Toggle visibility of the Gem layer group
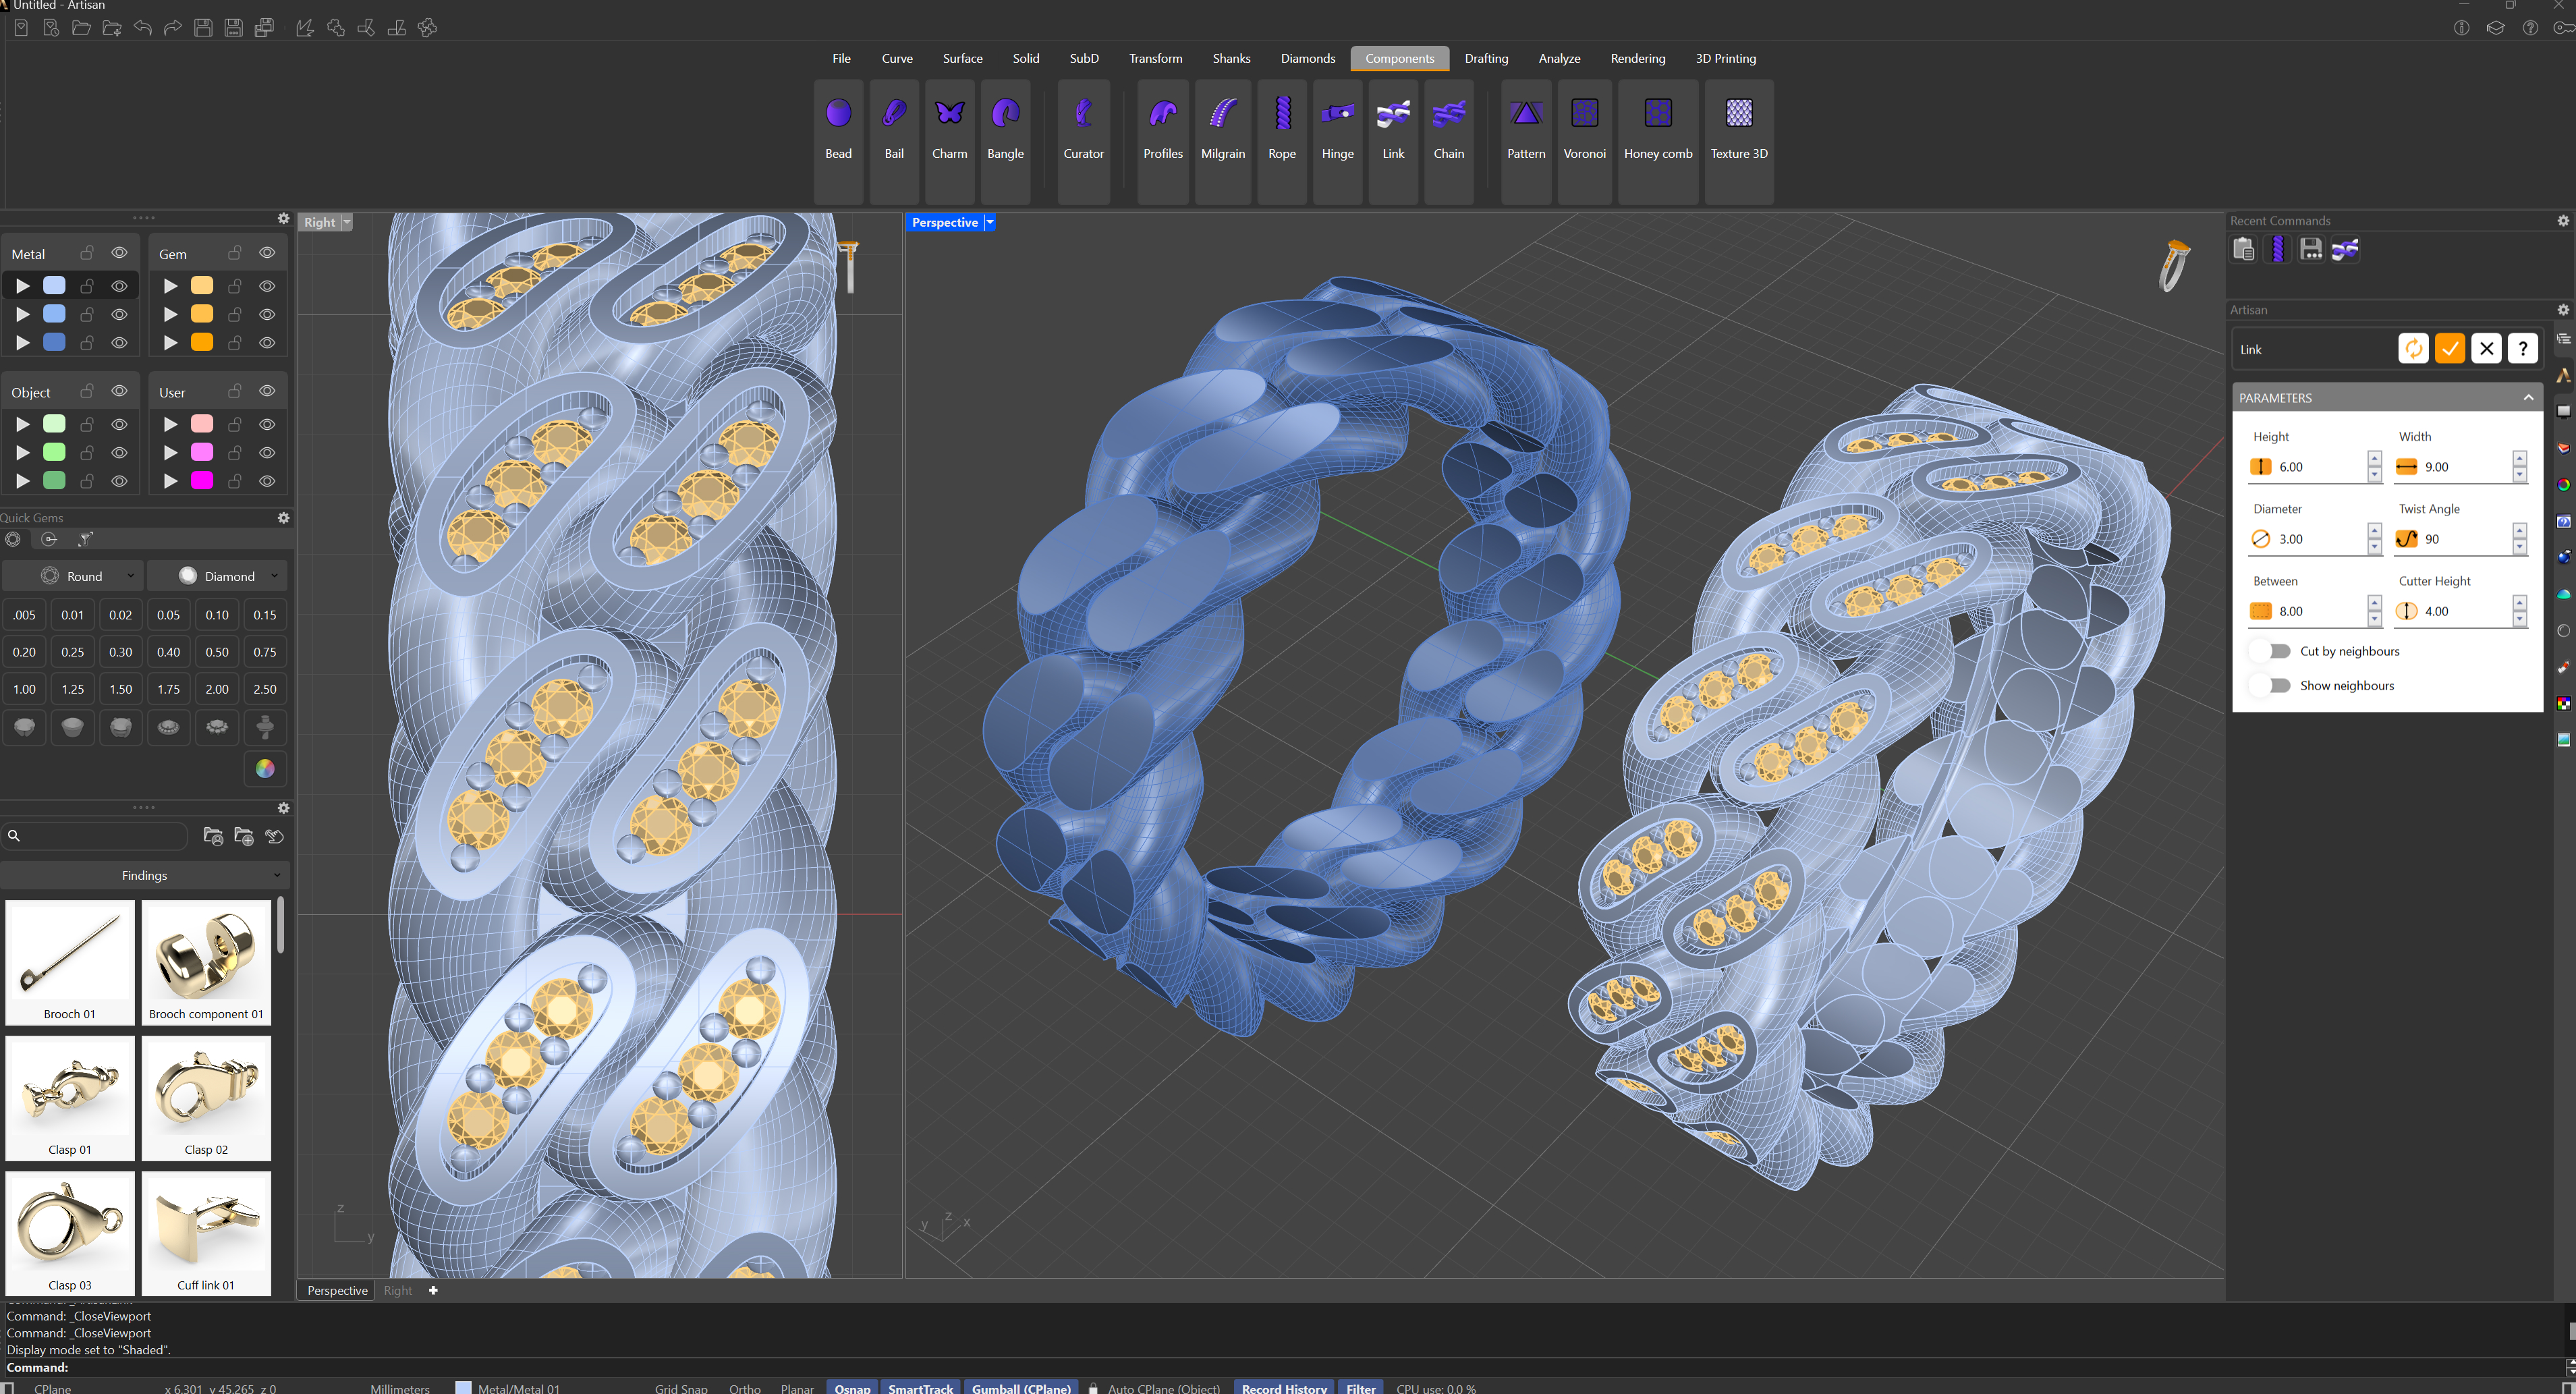The image size is (2576, 1394). pyautogui.click(x=267, y=253)
